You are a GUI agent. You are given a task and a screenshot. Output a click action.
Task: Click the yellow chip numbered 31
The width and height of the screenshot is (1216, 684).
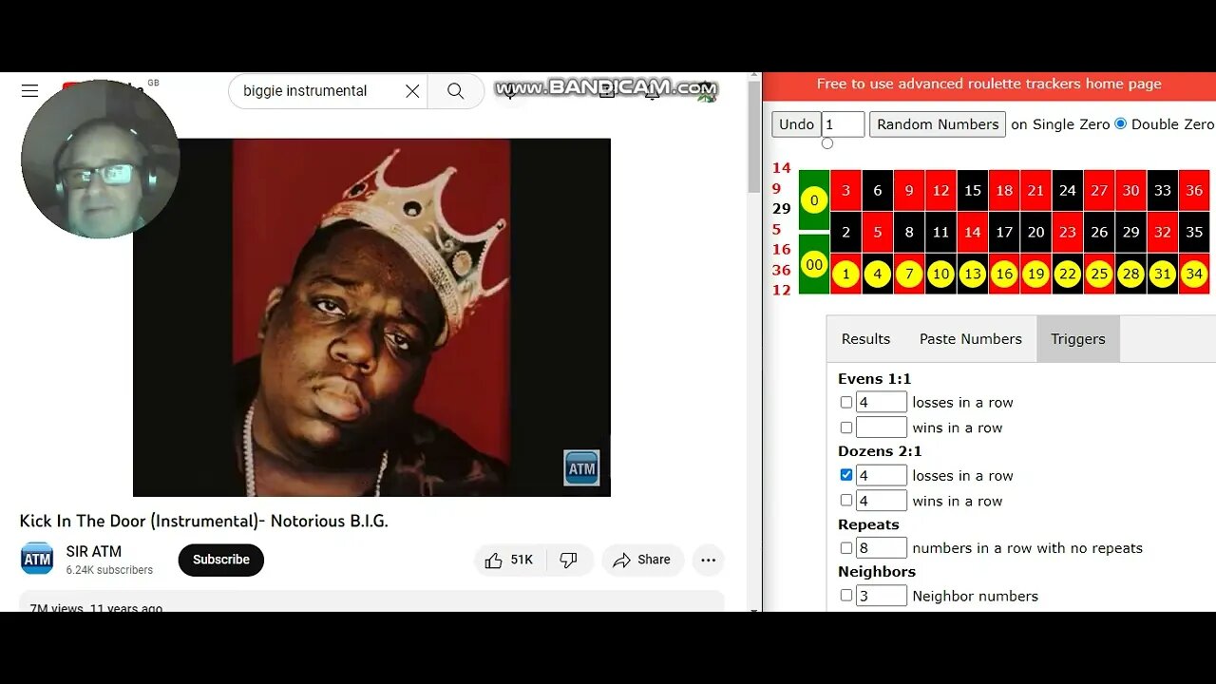point(1163,275)
